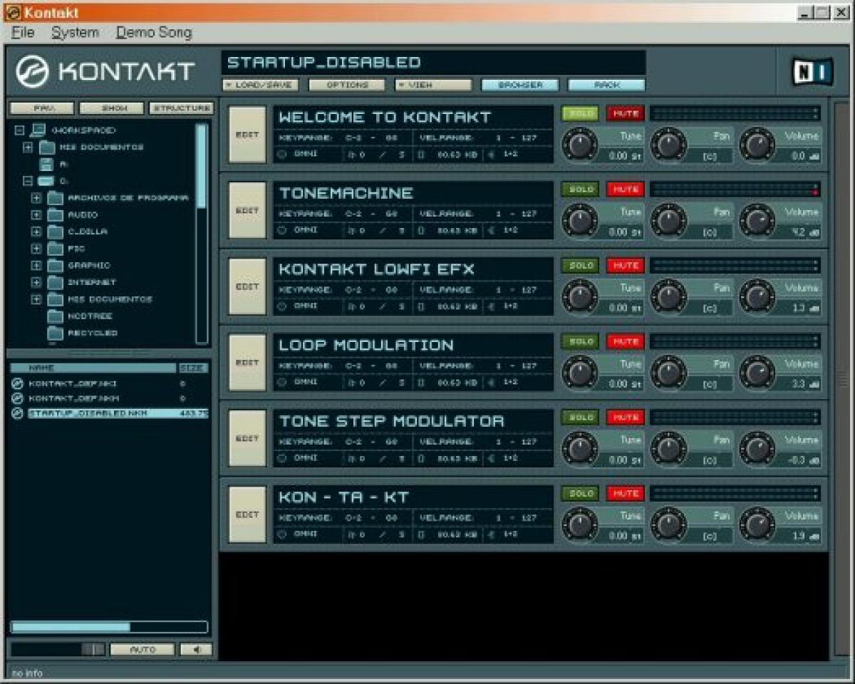The image size is (855, 684).
Task: Open the System menu
Action: pyautogui.click(x=75, y=33)
